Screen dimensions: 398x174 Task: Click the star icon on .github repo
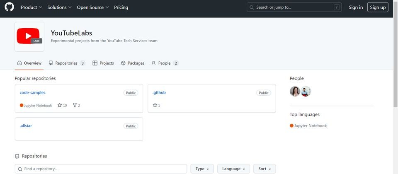[x=155, y=105]
